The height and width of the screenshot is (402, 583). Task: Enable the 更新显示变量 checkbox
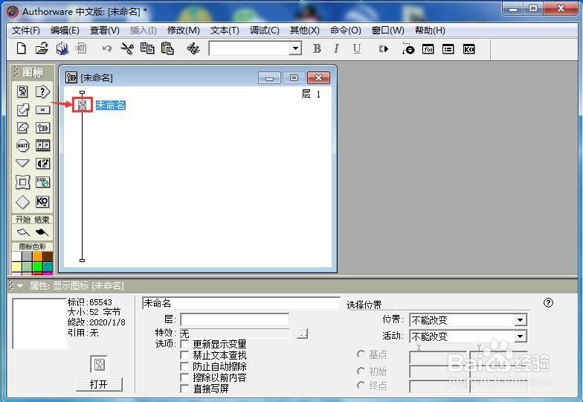click(x=184, y=344)
